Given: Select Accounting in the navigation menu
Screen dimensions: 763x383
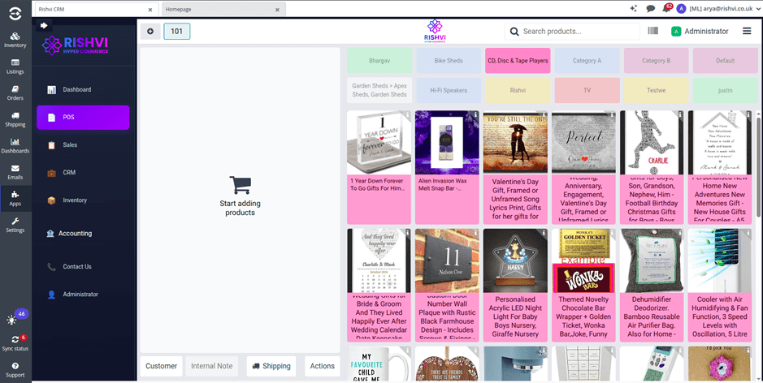Looking at the screenshot, I should pos(75,234).
